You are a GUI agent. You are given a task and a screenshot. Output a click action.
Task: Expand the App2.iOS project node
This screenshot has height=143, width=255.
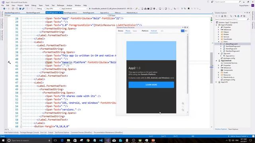click(216, 82)
